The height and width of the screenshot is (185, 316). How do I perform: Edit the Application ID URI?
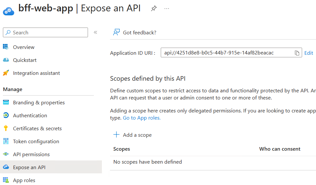(x=309, y=53)
